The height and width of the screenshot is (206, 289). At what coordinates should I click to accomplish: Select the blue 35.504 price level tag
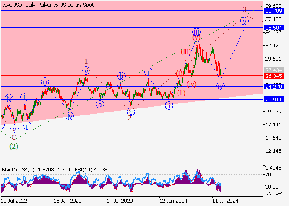point(274,28)
